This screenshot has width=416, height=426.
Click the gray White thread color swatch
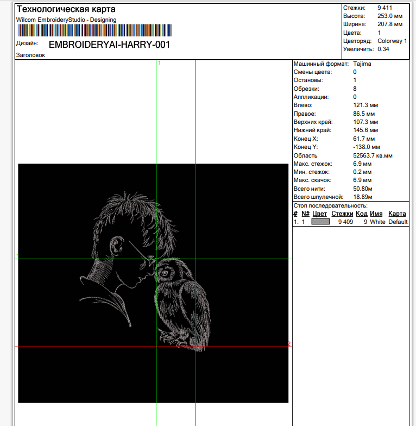click(320, 222)
